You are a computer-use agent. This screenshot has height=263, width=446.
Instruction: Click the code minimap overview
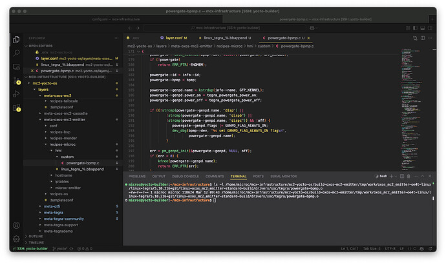[x=410, y=109]
